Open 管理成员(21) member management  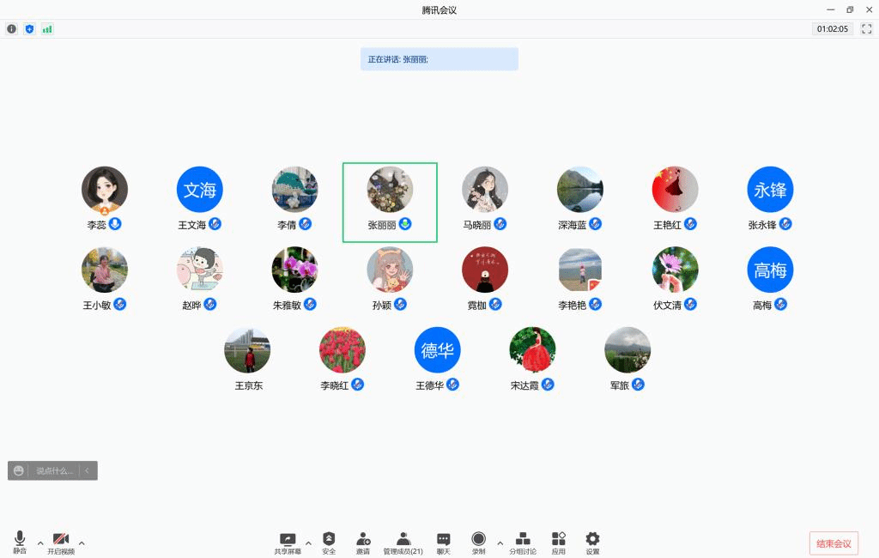[x=403, y=543]
